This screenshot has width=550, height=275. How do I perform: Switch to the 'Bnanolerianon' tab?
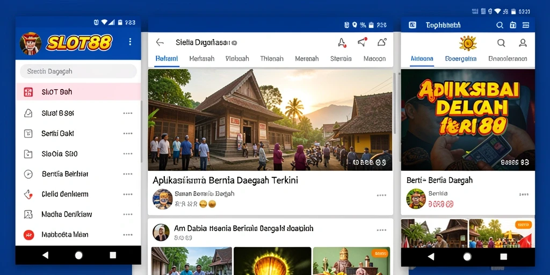click(x=508, y=59)
